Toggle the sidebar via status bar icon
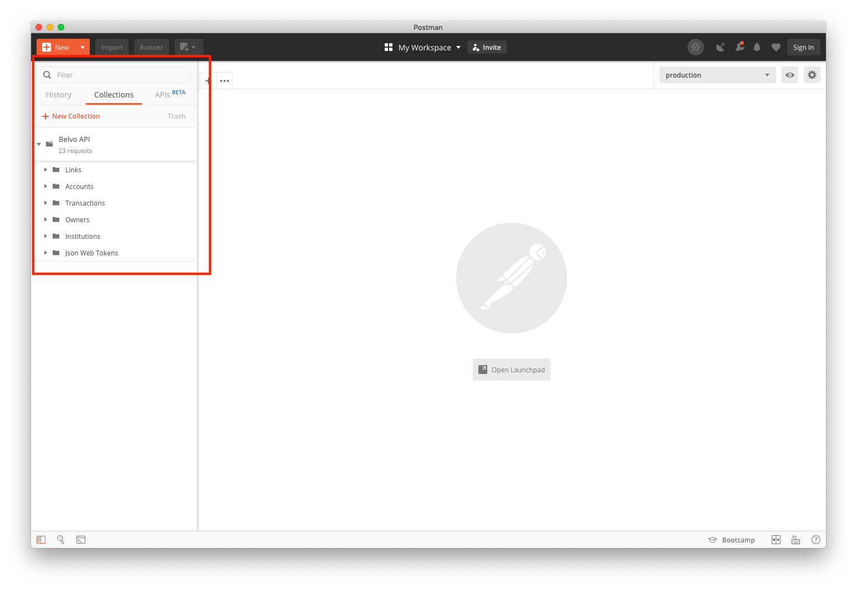 tap(41, 540)
